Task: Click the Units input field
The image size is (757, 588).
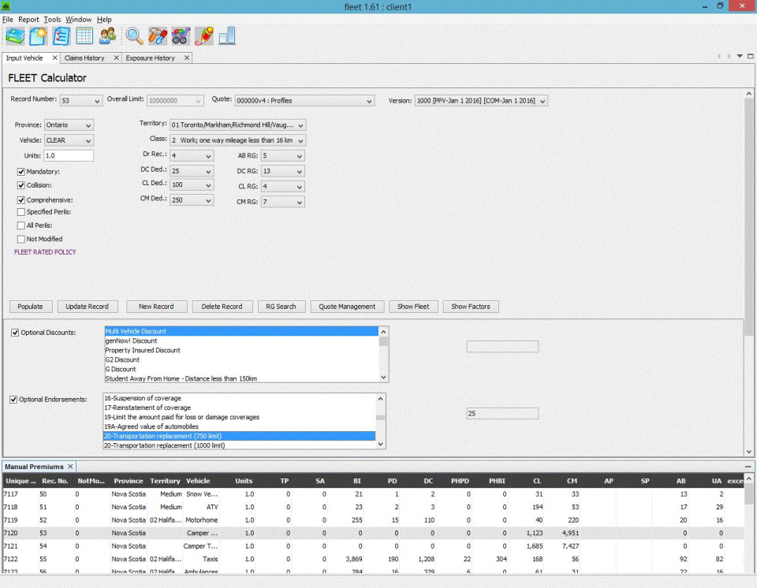Action: [69, 155]
